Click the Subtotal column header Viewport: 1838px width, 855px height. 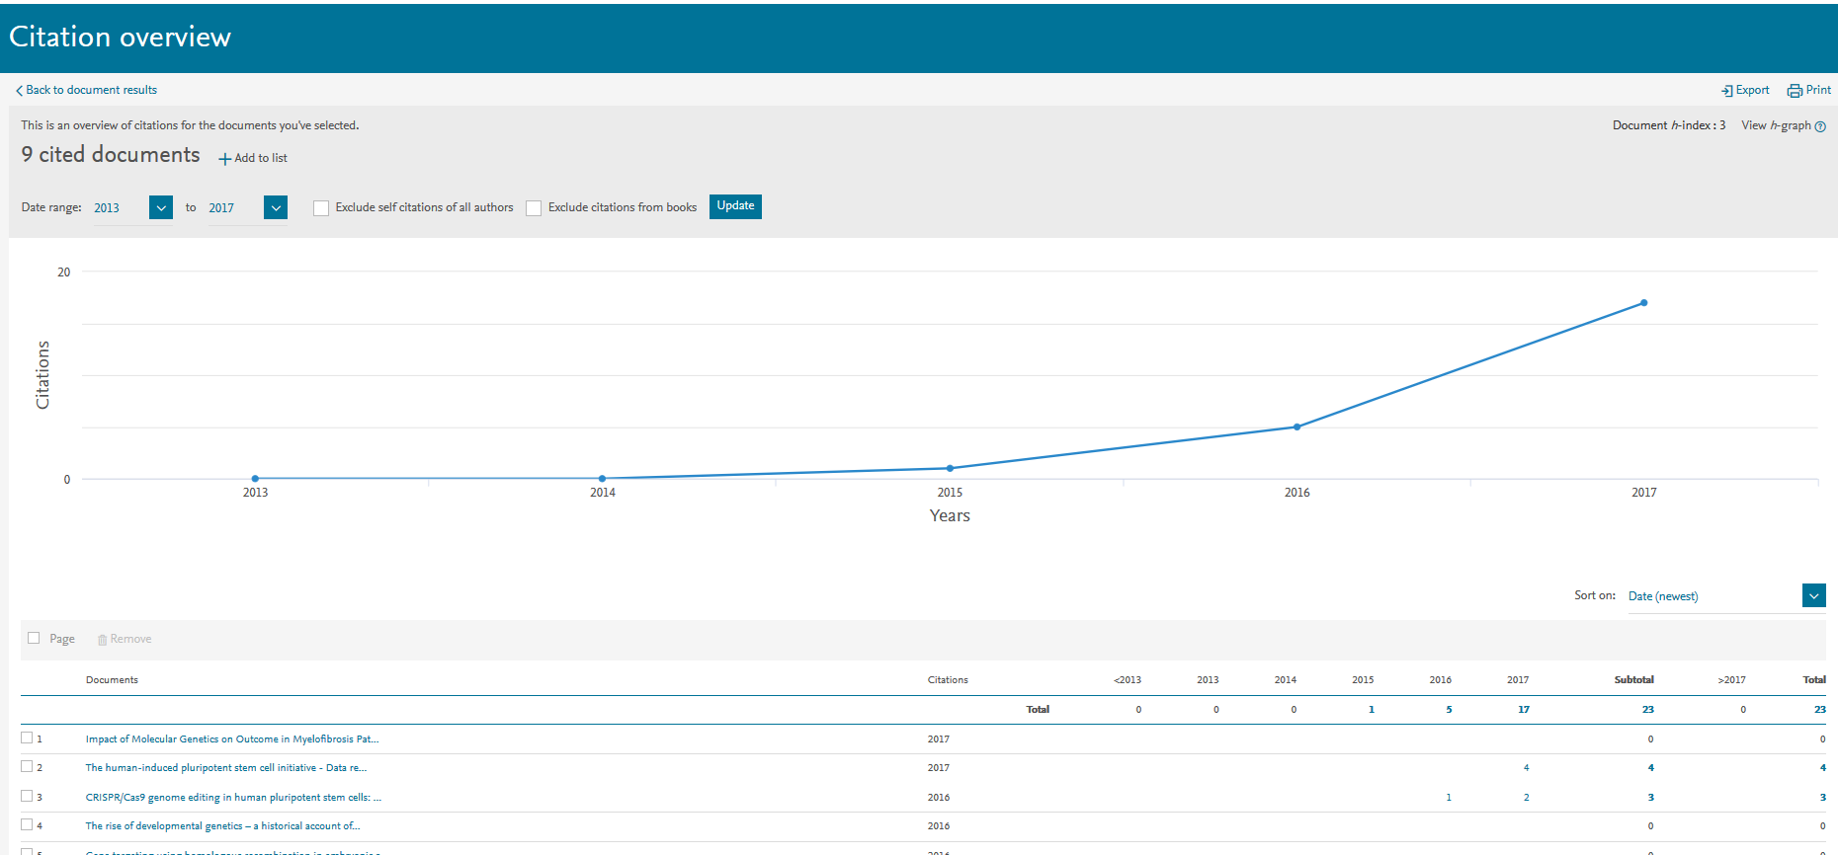(1633, 679)
